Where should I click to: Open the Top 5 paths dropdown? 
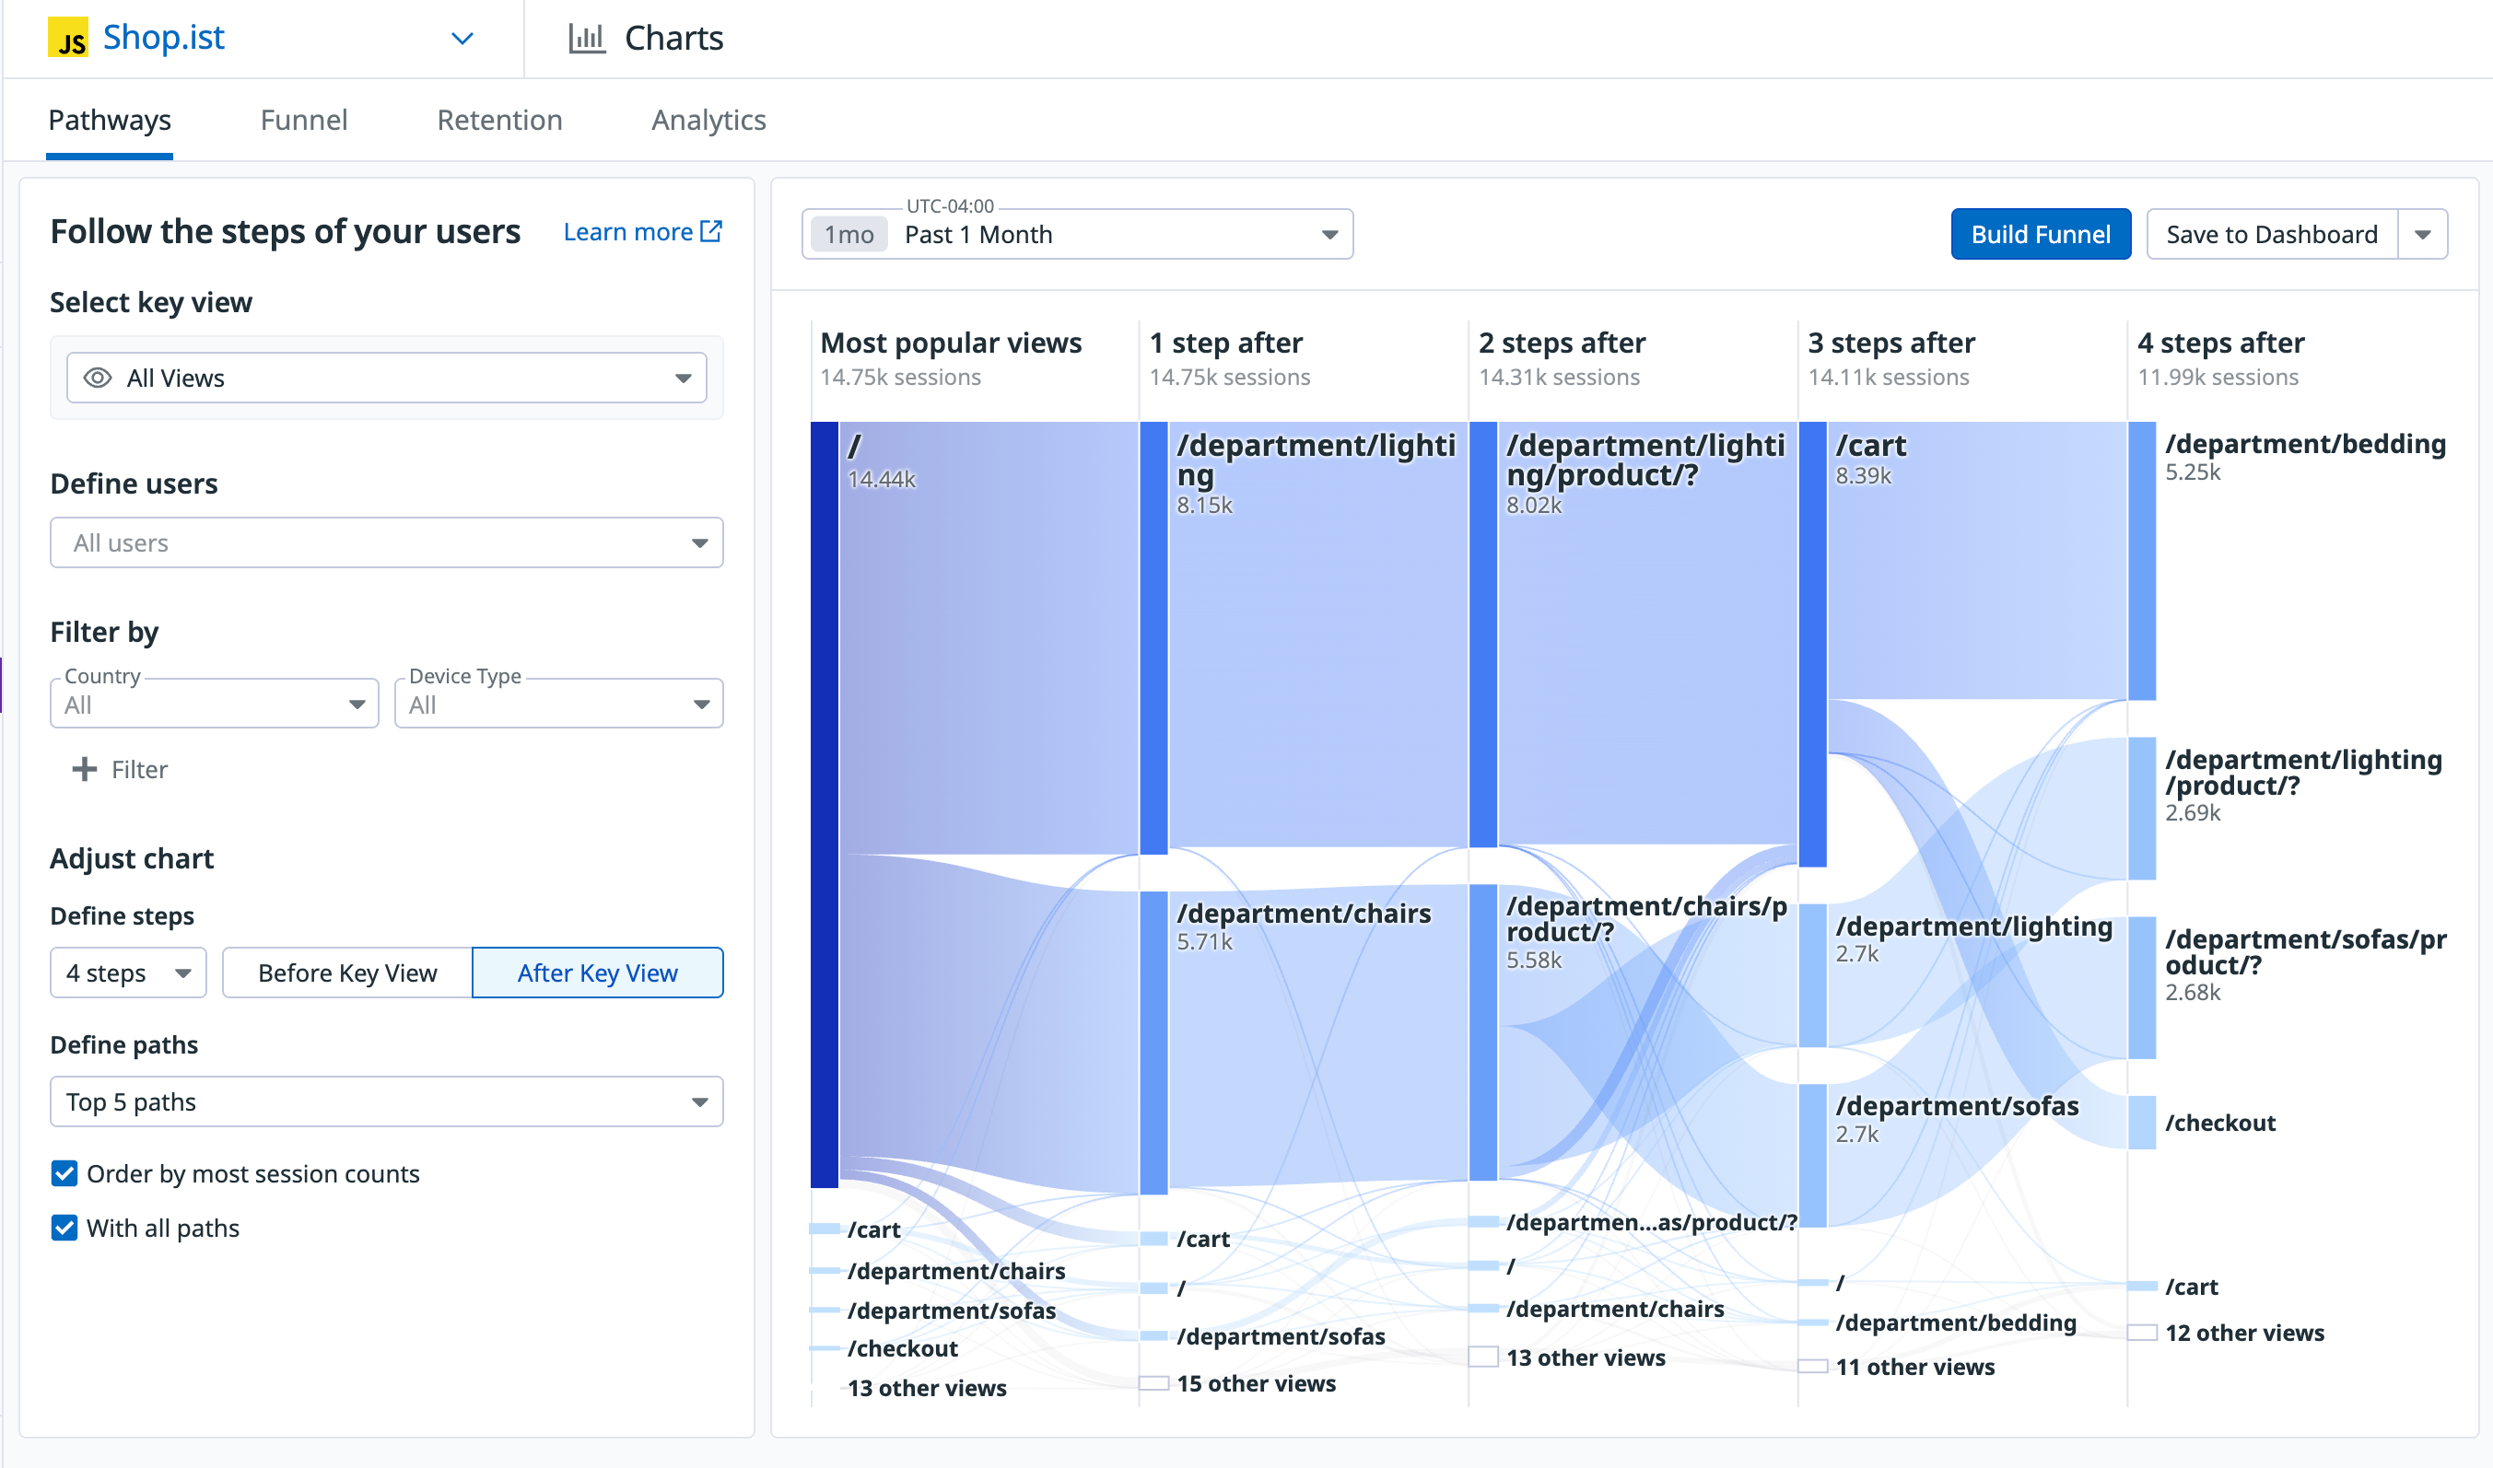386,1101
